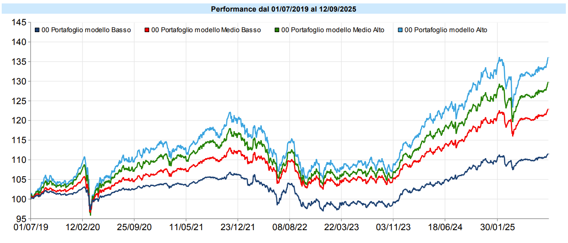Click the y-axis value 145
The image size is (568, 243).
(18, 22)
